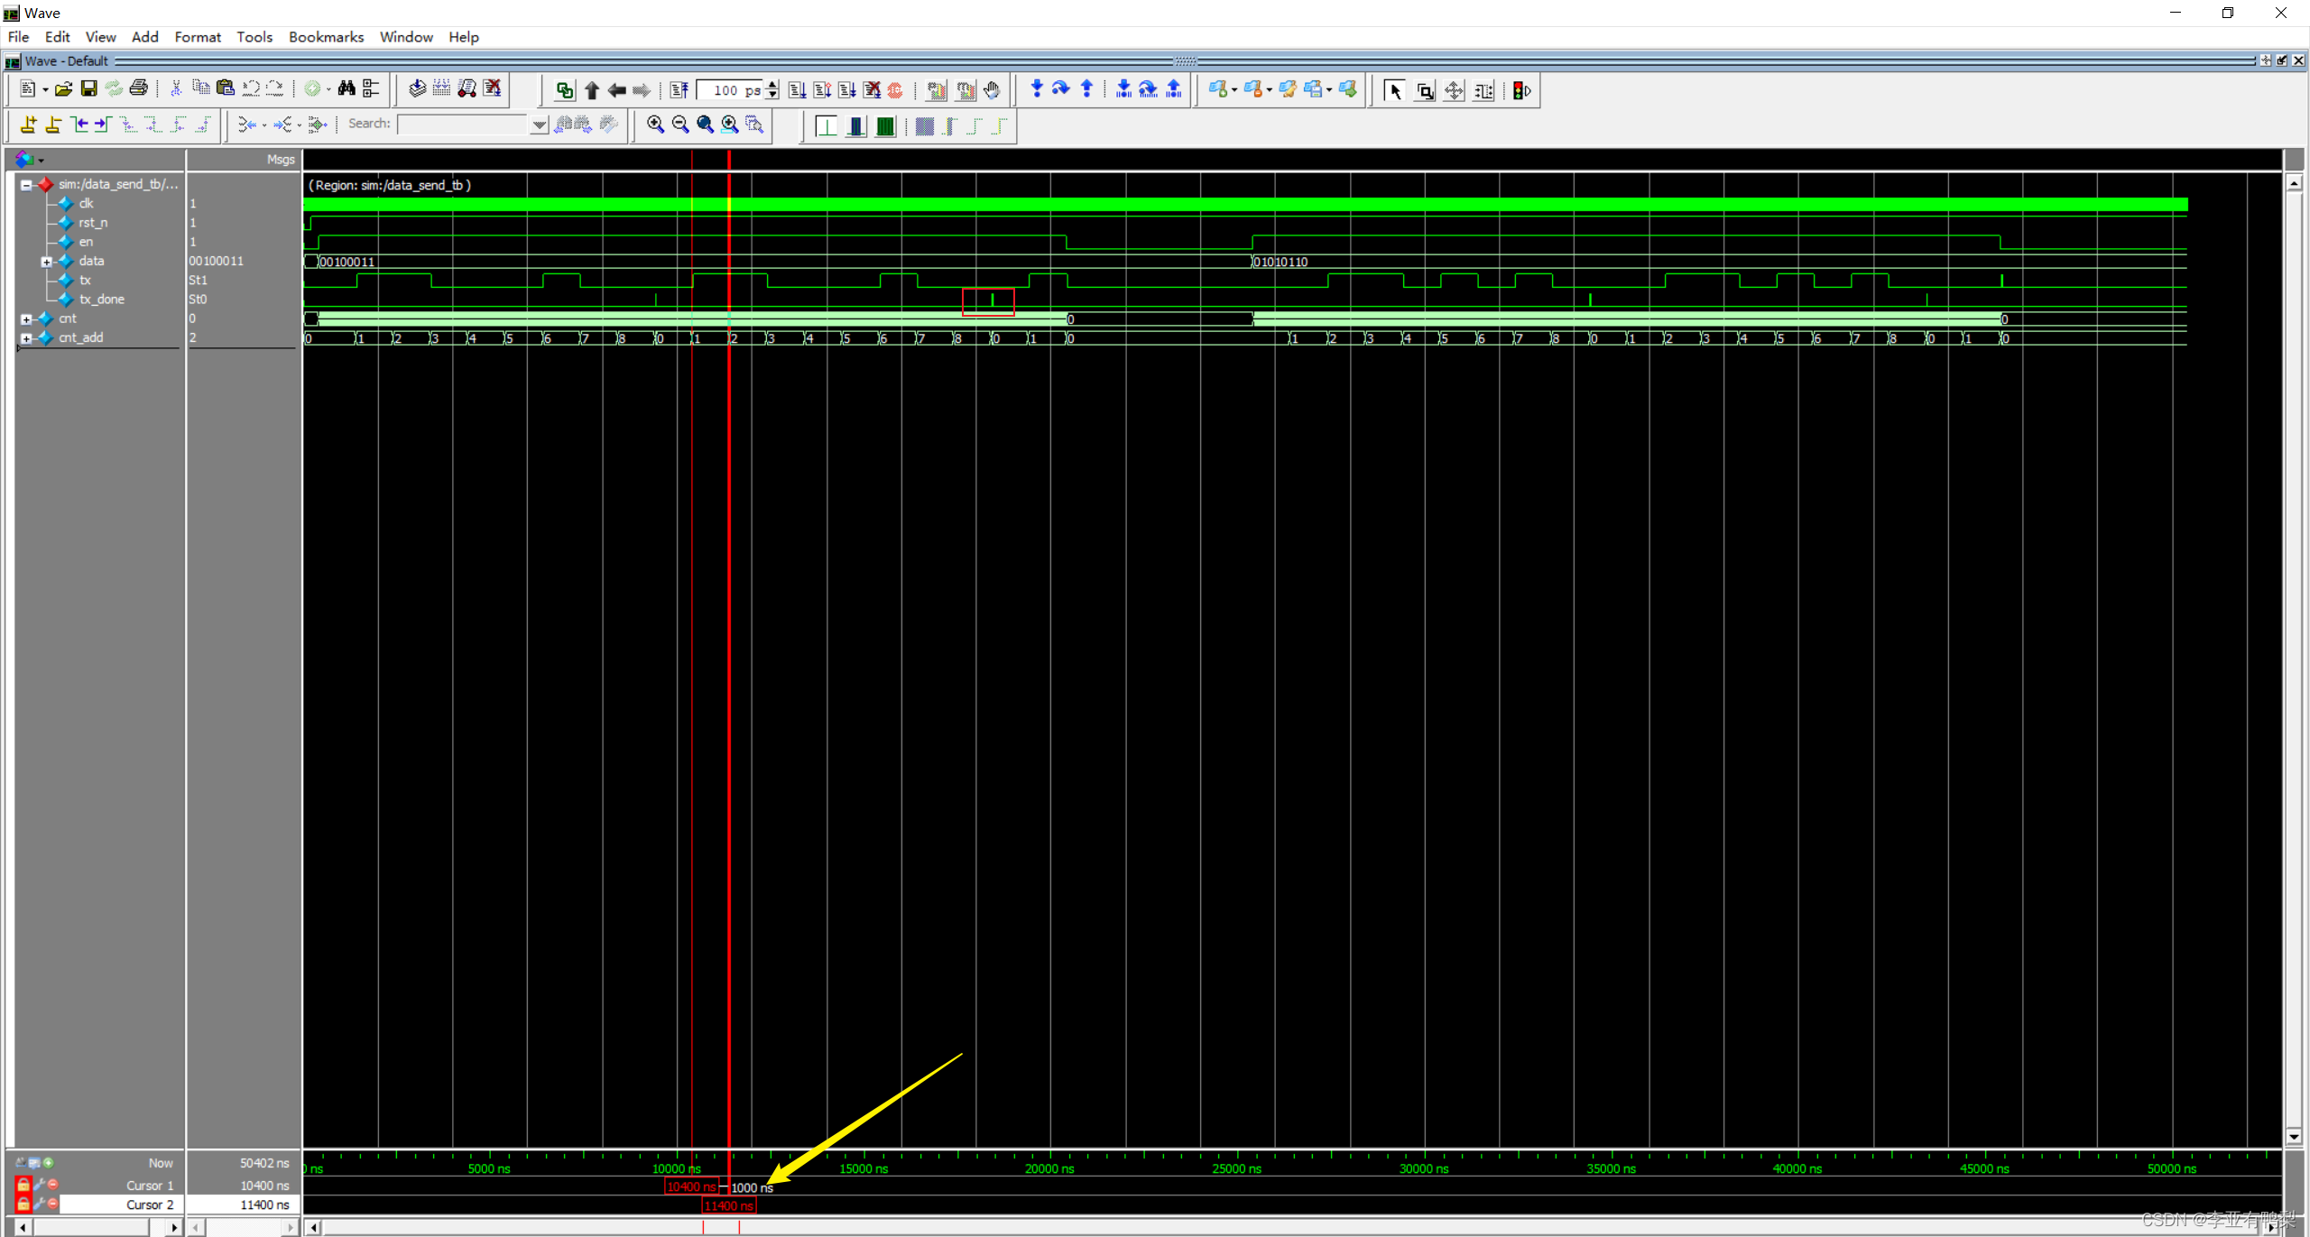Toggle the lock on Cursor 2
This screenshot has height=1237, width=2310.
[x=23, y=1204]
